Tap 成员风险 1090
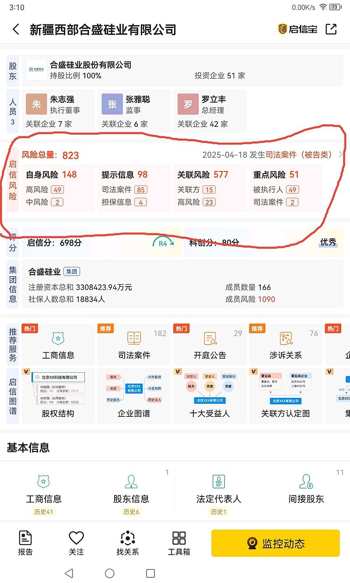Screen dimensions: 350x583 250,300
